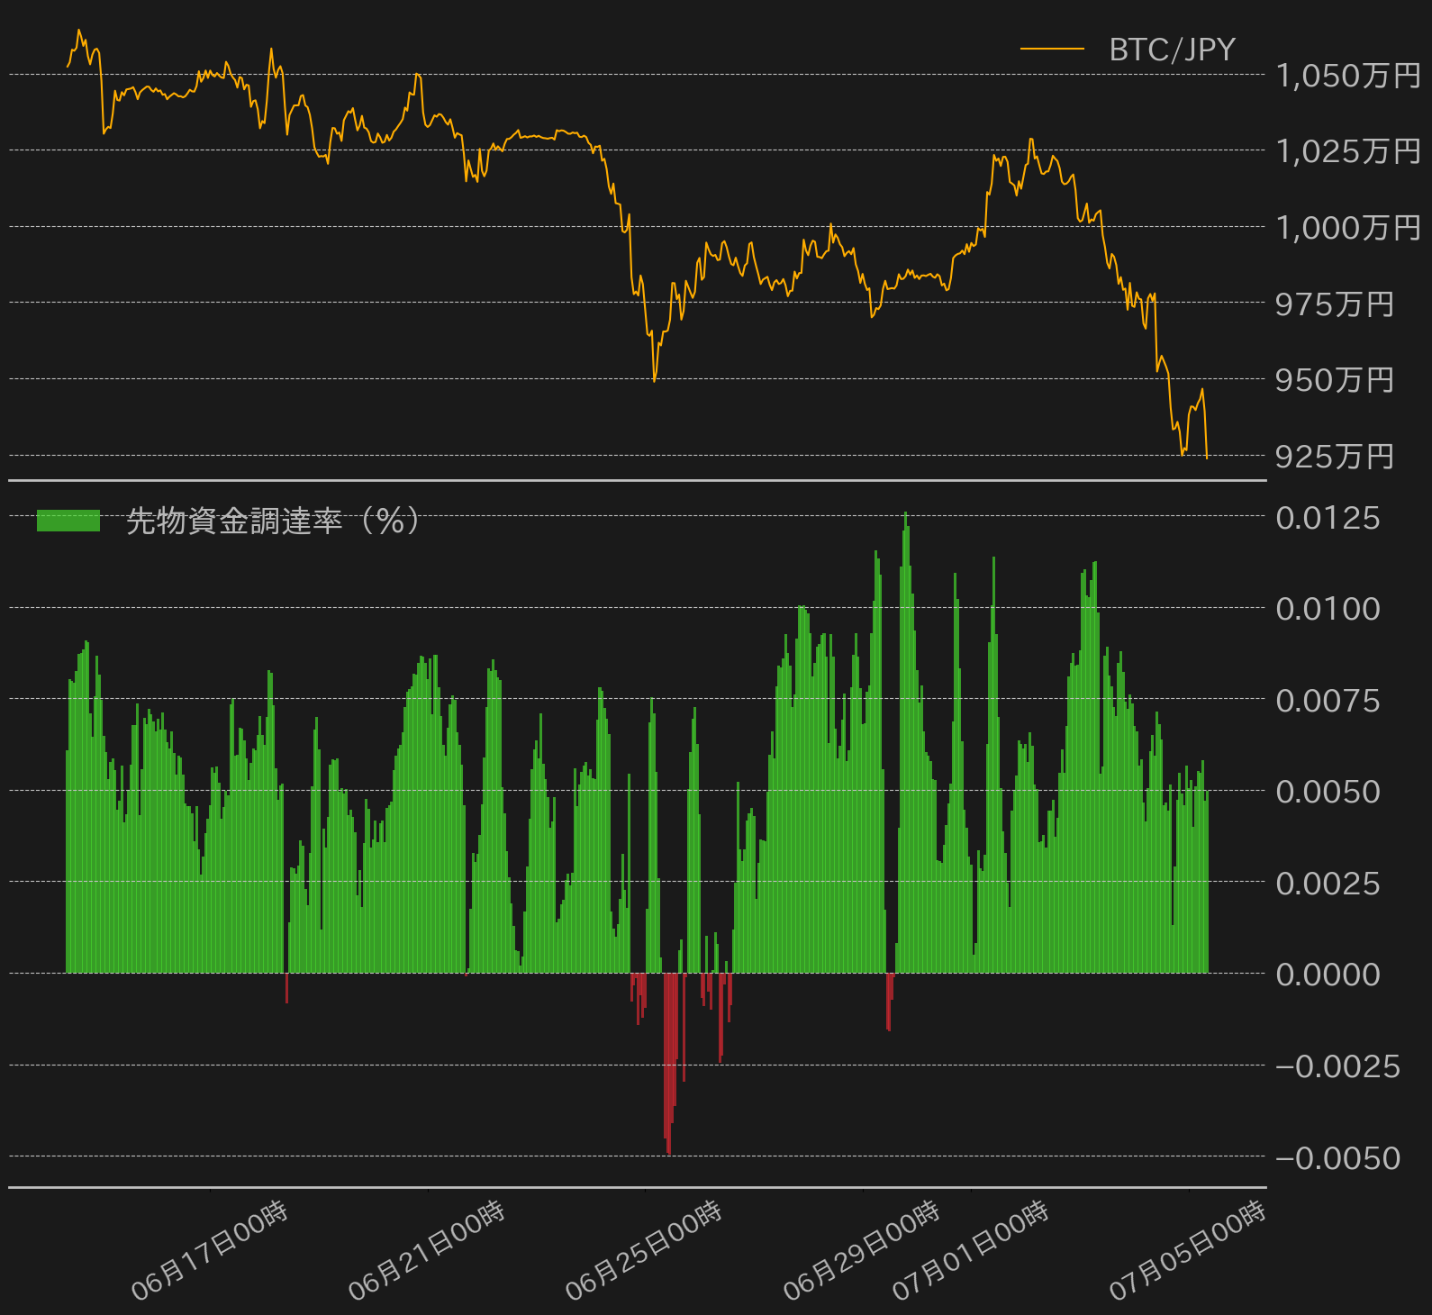This screenshot has width=1432, height=1315.
Task: Select the 1,000万円 price axis label
Action: point(1348,228)
